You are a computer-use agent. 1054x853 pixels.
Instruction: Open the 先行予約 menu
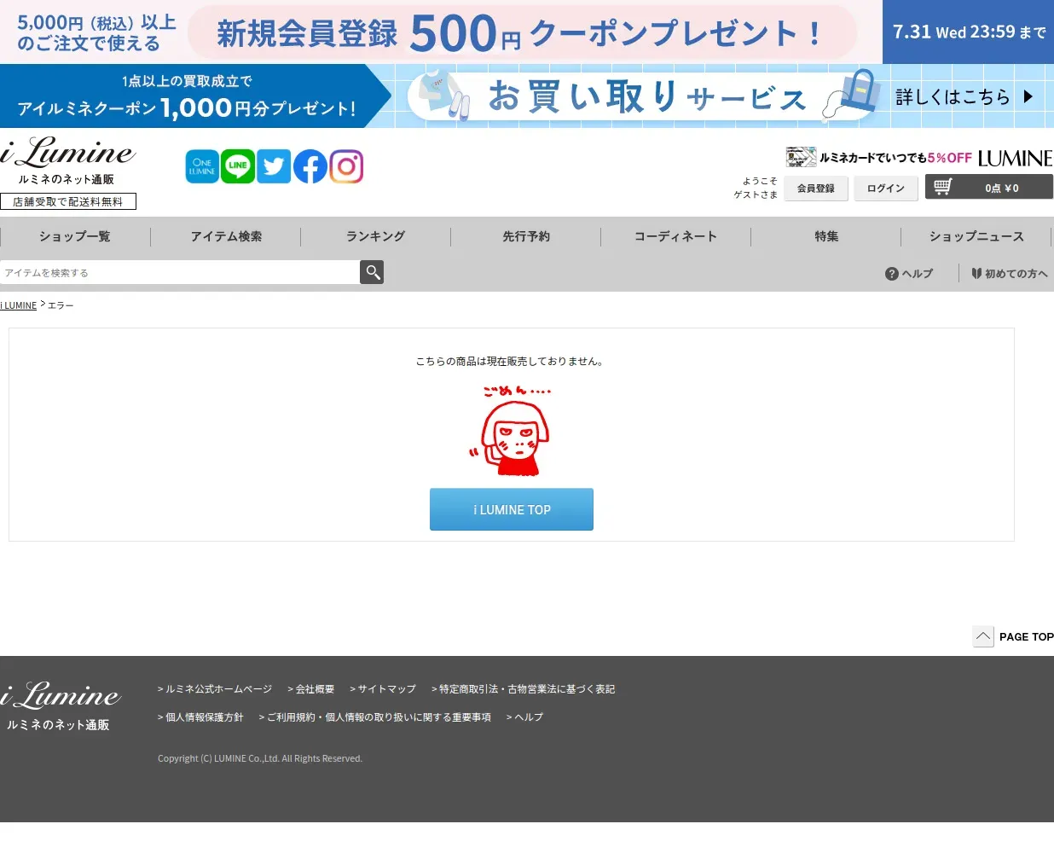[526, 236]
